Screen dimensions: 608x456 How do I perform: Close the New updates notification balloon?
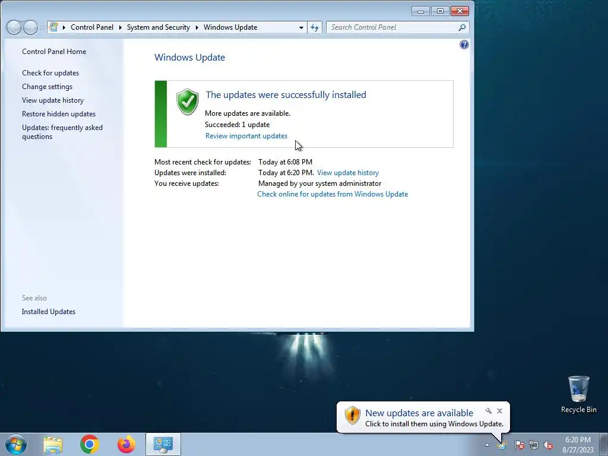point(499,411)
